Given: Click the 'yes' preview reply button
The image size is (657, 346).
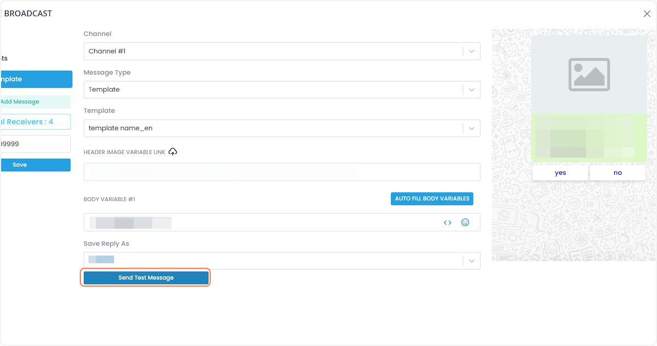Looking at the screenshot, I should point(560,173).
